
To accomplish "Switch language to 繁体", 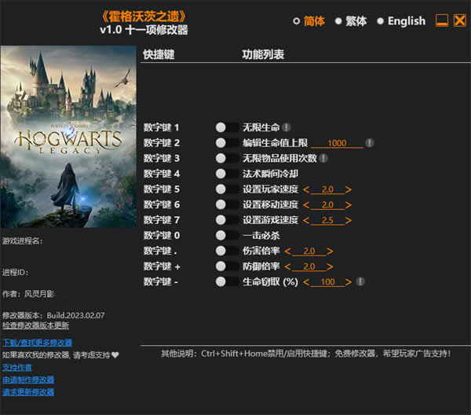I will coord(338,21).
